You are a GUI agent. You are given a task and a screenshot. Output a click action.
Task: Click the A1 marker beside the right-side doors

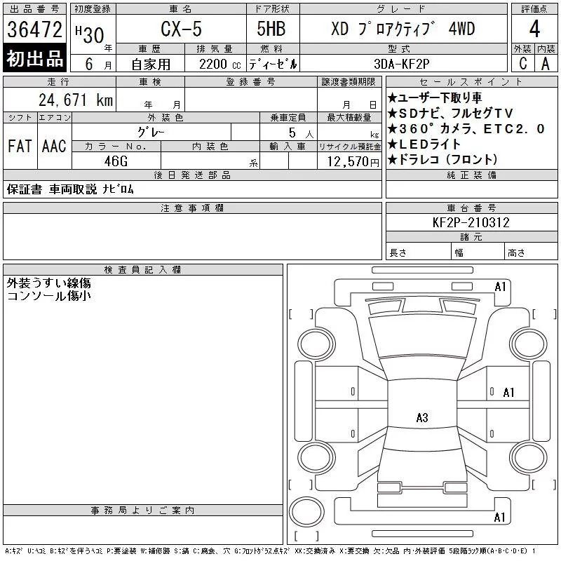509,392
